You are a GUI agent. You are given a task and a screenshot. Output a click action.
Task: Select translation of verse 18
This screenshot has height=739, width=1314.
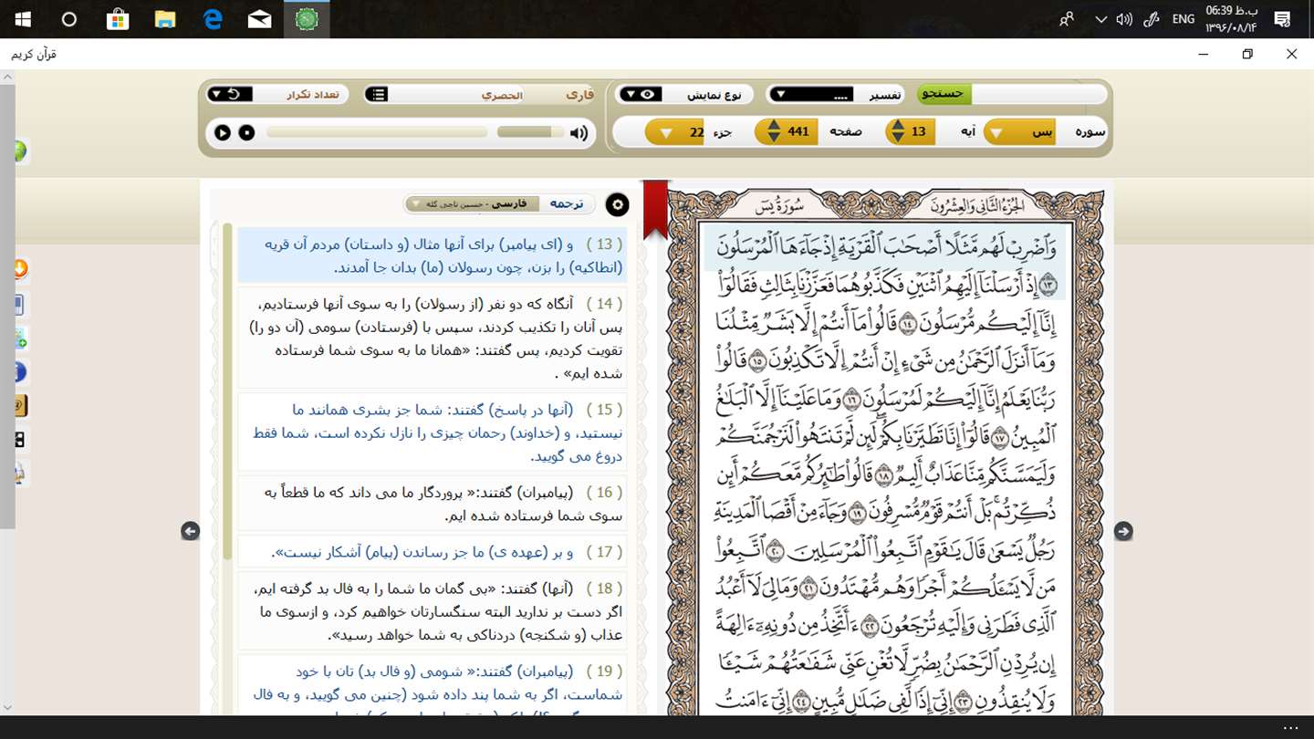(x=433, y=611)
